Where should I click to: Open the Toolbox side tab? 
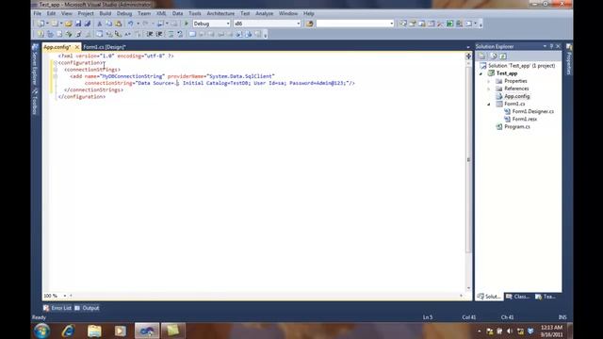pyautogui.click(x=35, y=102)
